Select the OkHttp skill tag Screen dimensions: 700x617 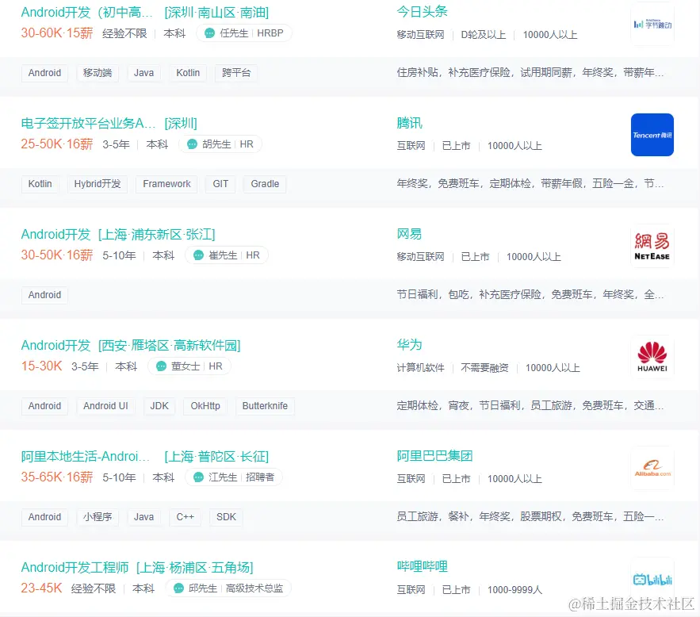(205, 406)
